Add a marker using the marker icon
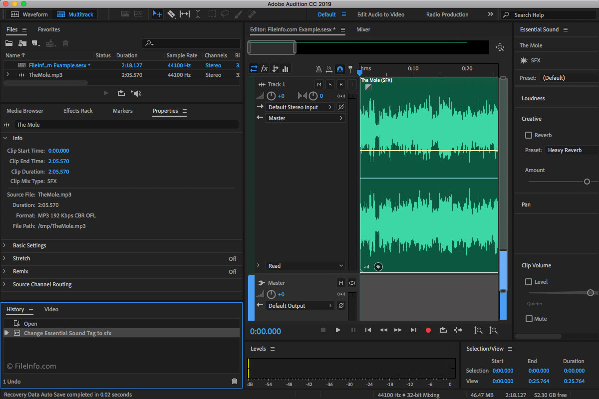599x399 pixels. click(349, 69)
